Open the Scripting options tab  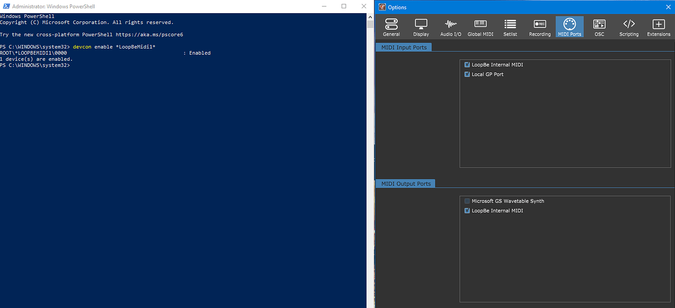point(629,27)
